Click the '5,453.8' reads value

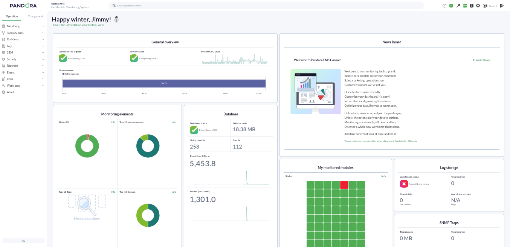[203, 164]
